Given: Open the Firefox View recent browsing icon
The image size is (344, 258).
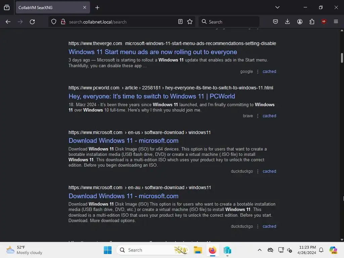Looking at the screenshot, I should 7,7.
